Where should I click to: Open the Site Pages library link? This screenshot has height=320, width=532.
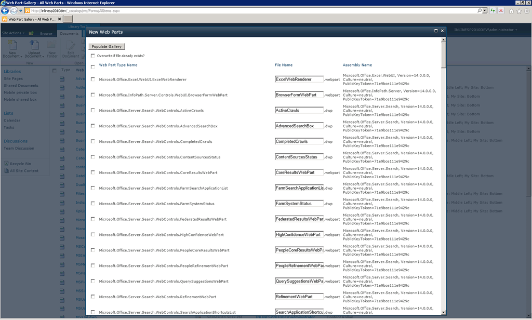coord(13,78)
